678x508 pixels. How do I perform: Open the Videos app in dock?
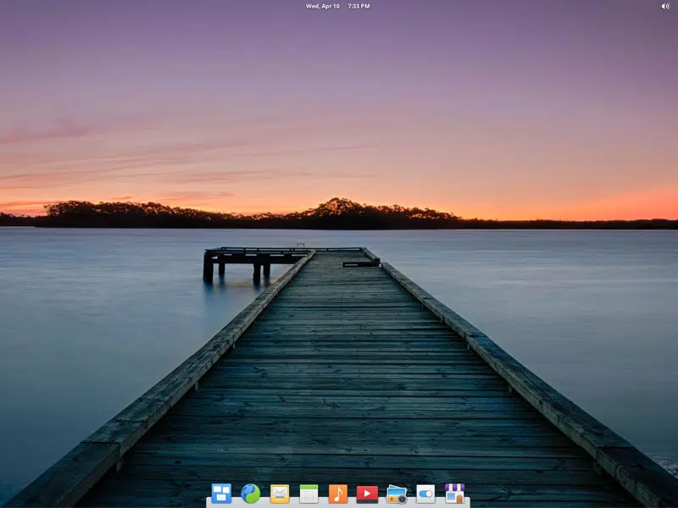367,494
